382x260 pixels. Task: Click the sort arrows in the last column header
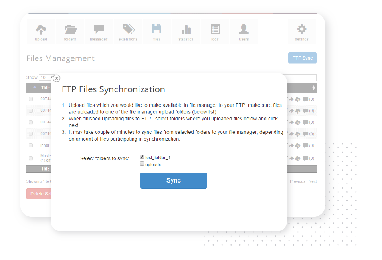click(x=313, y=88)
